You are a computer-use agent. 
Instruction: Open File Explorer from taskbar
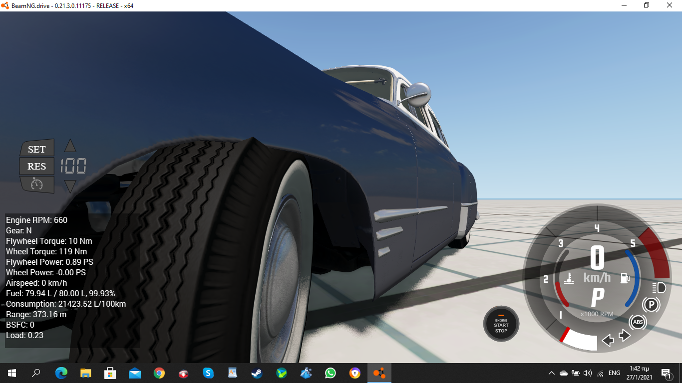pyautogui.click(x=85, y=373)
